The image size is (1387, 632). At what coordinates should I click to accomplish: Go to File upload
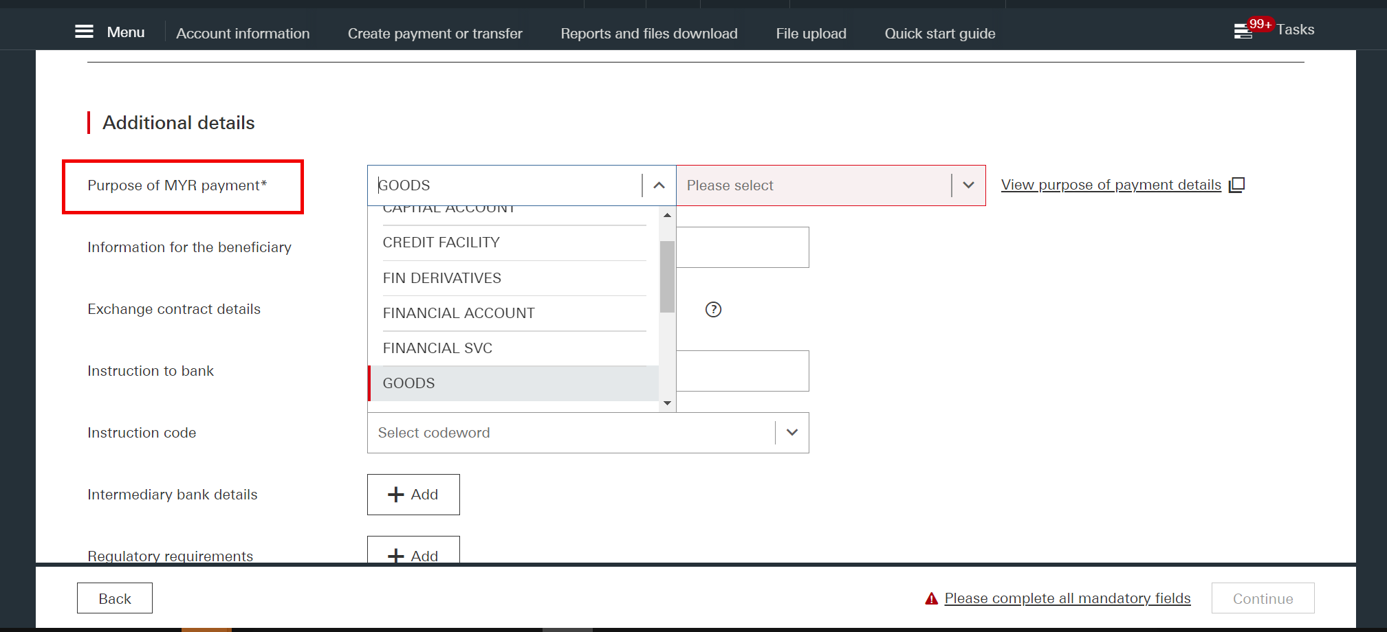coord(811,33)
